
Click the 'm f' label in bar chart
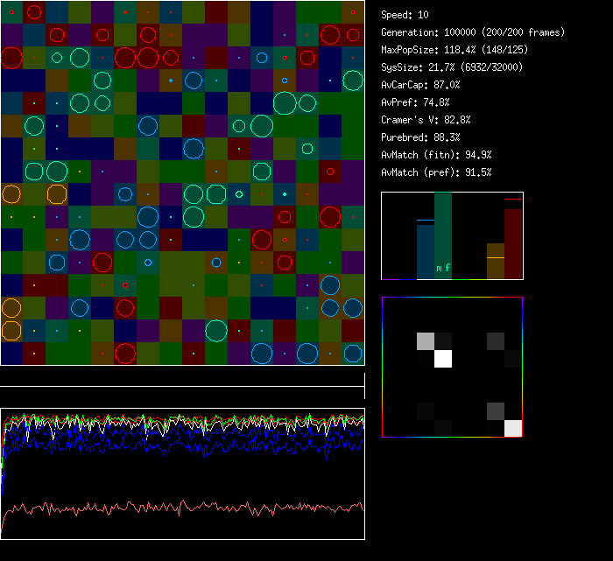(x=443, y=269)
